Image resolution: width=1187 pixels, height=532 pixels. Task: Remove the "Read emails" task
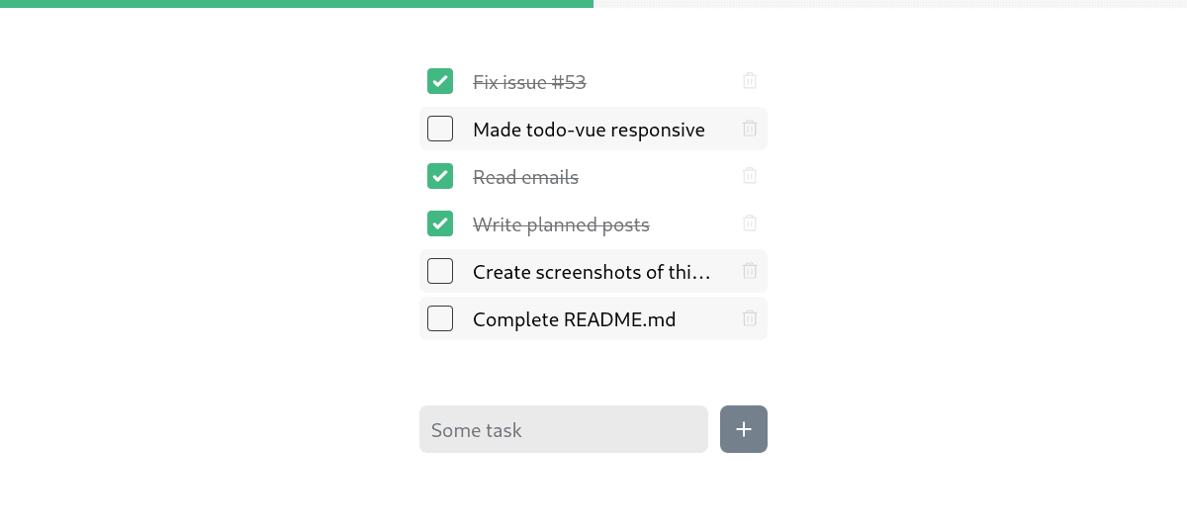pyautogui.click(x=750, y=176)
